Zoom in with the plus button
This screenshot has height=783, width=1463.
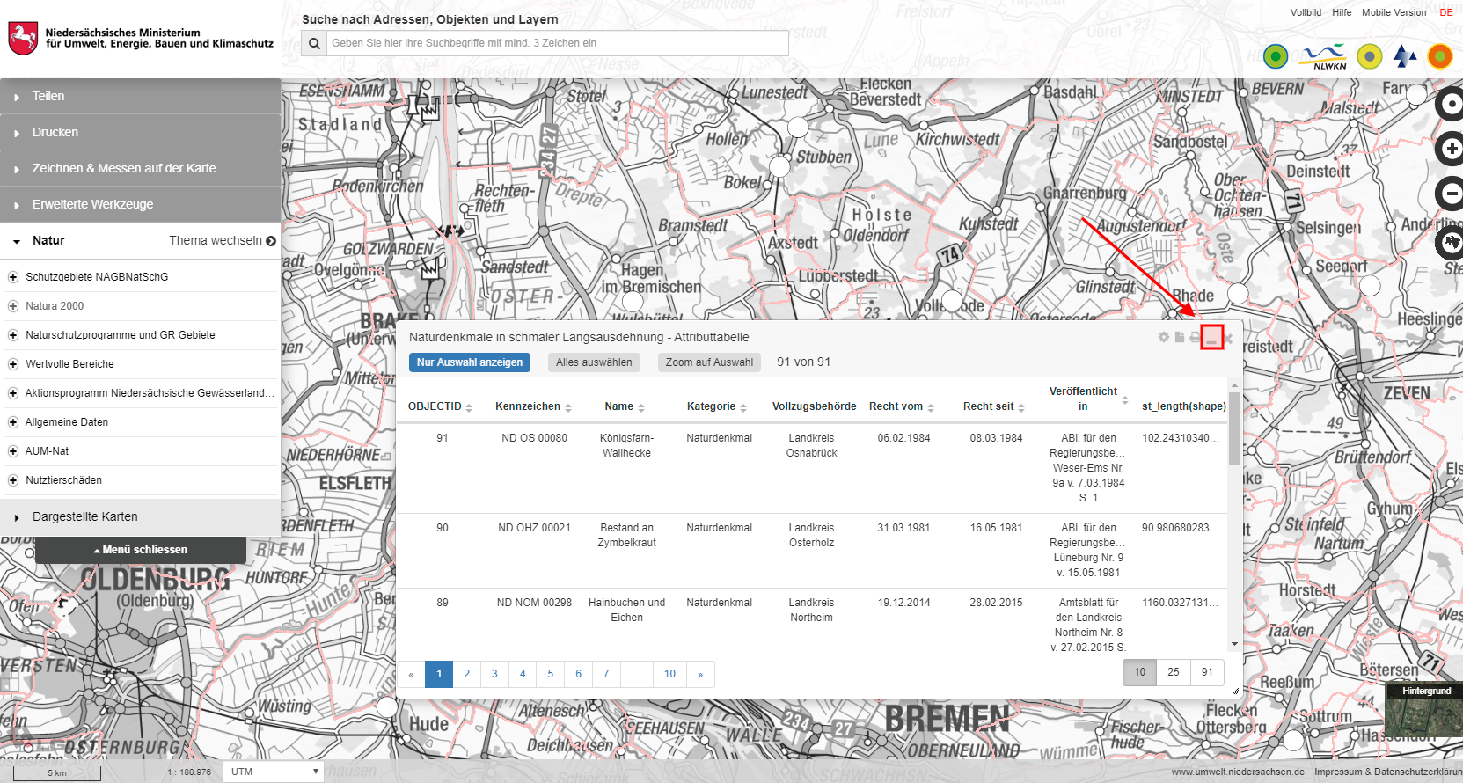(1450, 149)
